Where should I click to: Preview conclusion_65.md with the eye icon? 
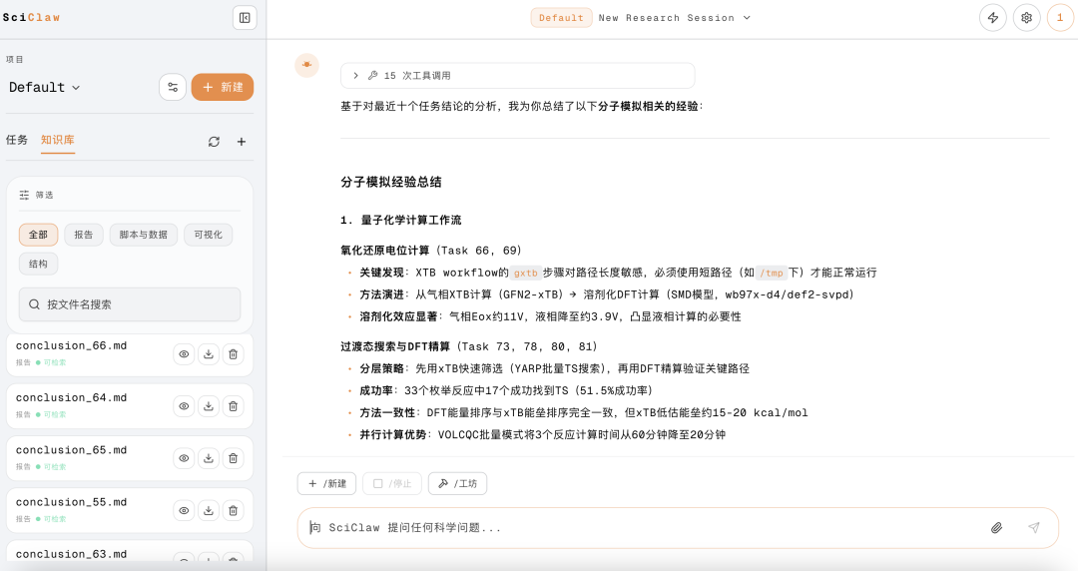184,457
